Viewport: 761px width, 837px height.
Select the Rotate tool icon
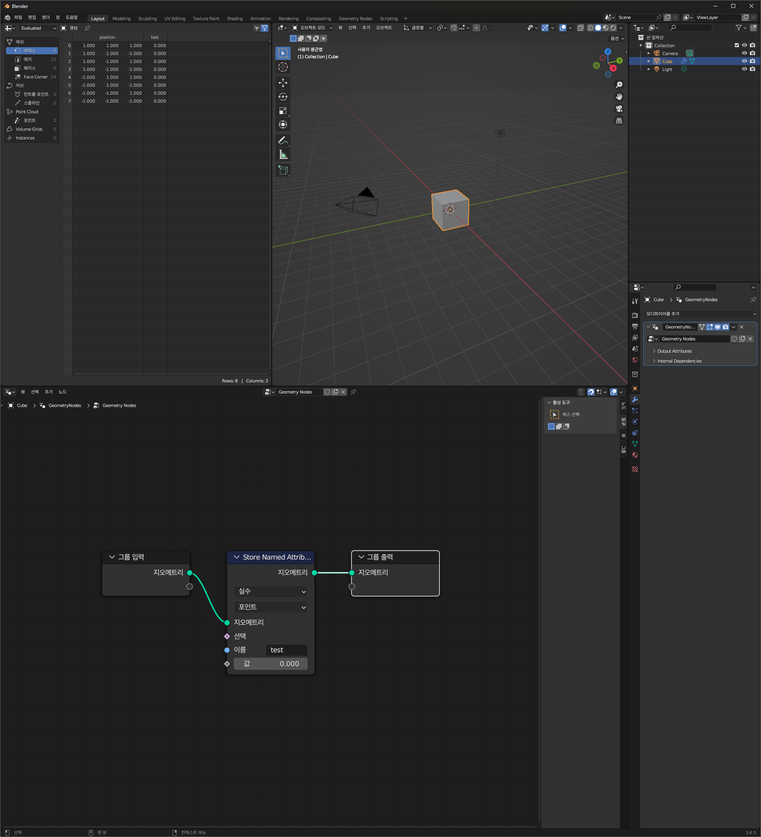click(283, 97)
